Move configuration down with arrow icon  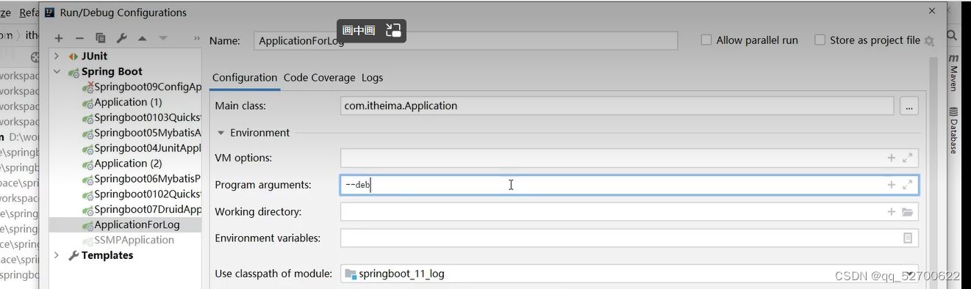163,38
